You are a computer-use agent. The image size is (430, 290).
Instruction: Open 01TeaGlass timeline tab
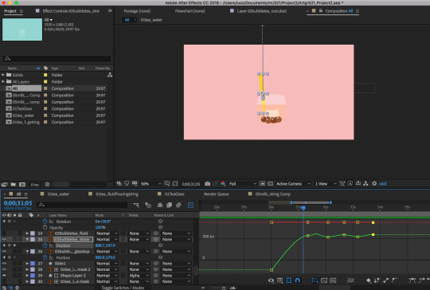[x=174, y=194]
